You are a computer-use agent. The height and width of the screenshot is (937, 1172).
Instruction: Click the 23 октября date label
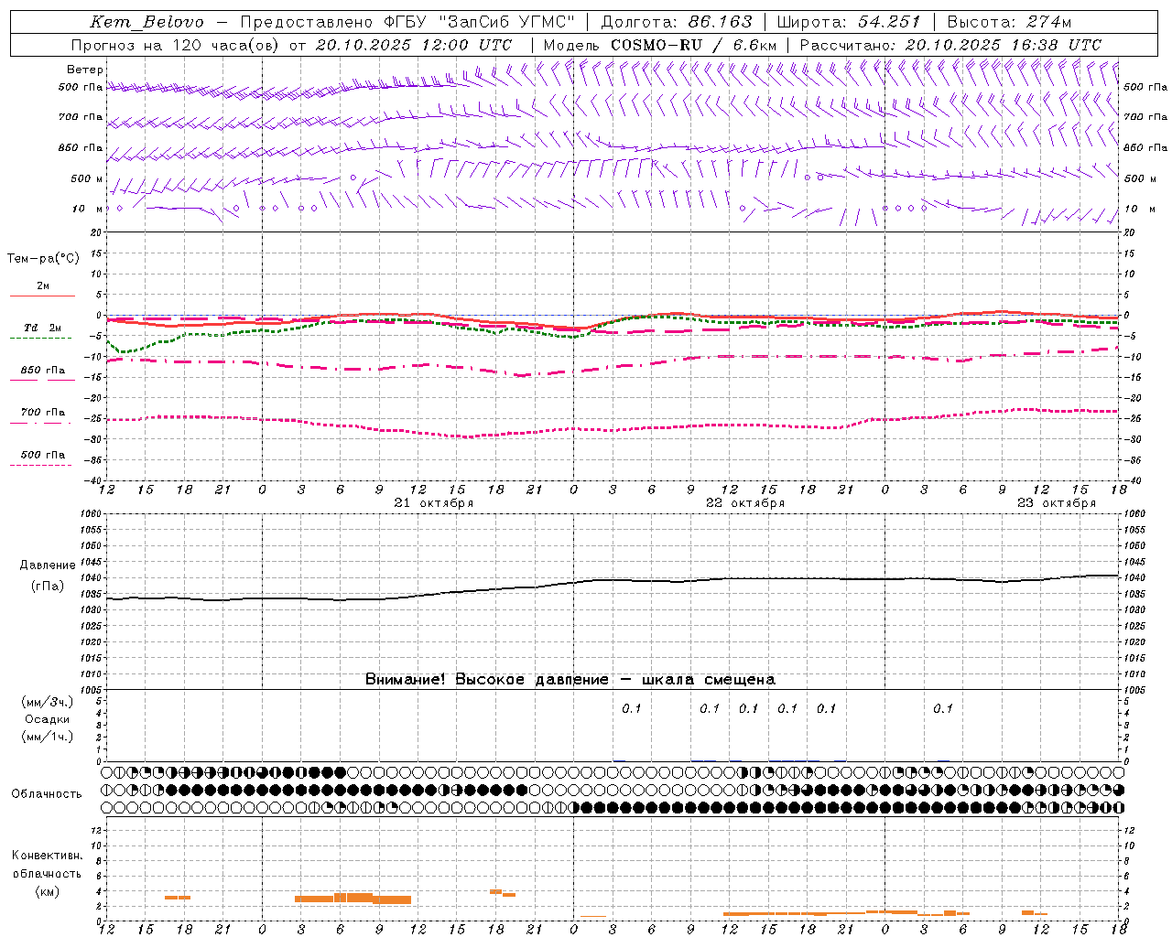1057,503
